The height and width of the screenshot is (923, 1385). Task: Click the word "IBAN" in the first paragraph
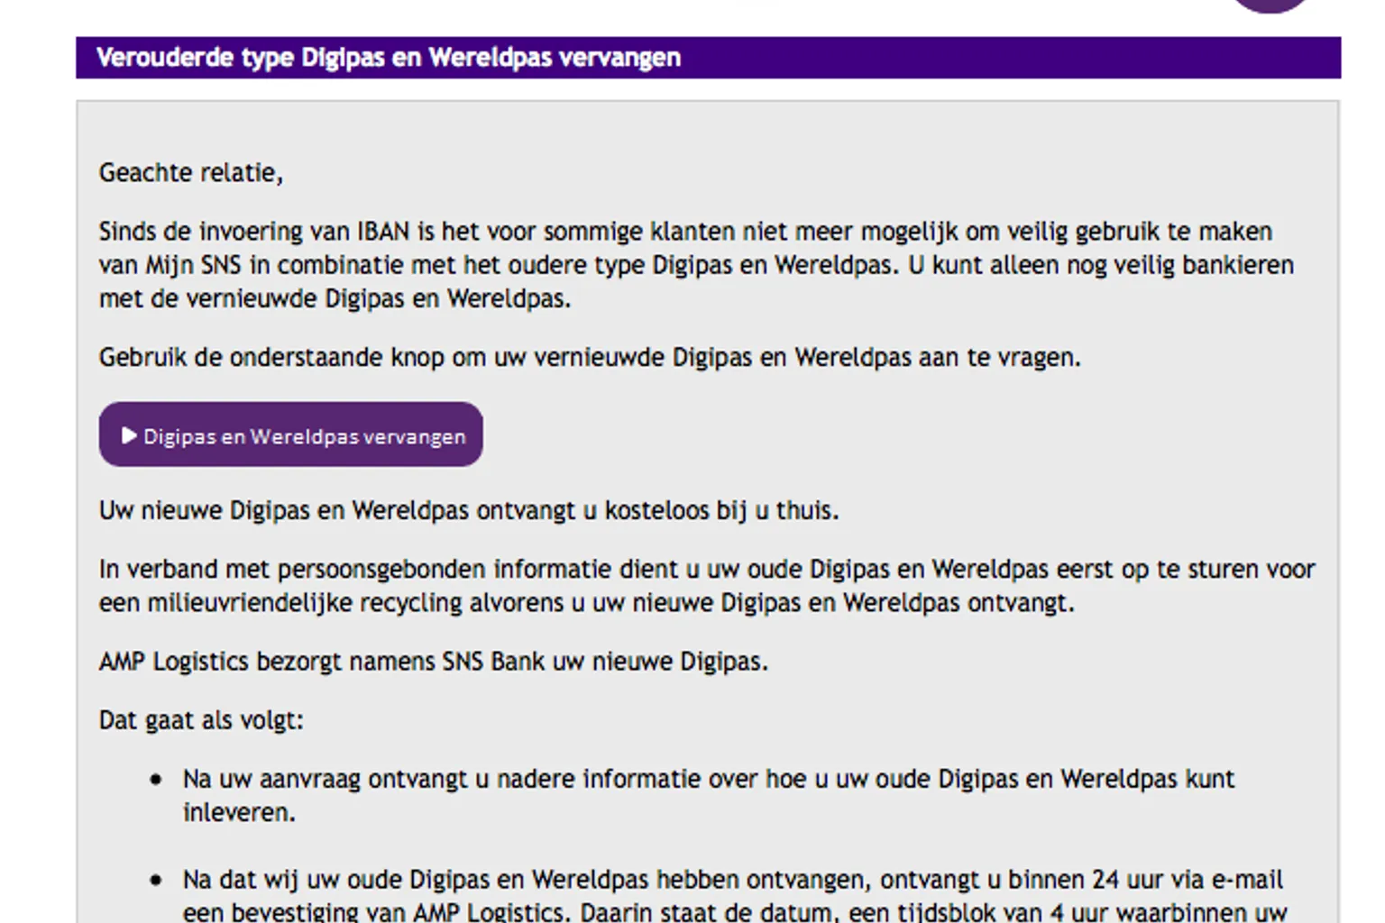coord(383,232)
